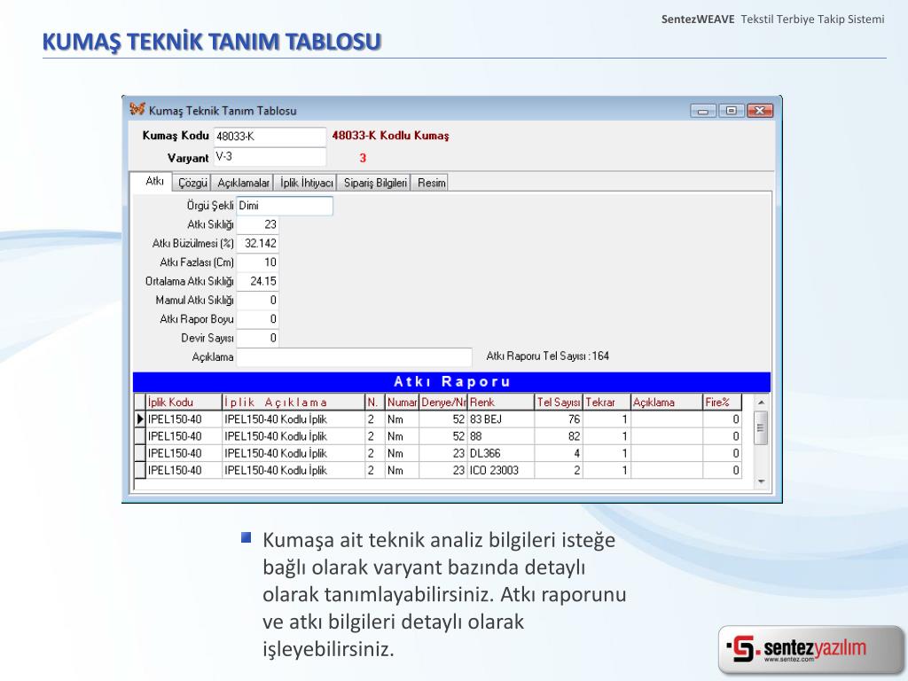Open the Resim tab
Image resolution: width=908 pixels, height=681 pixels.
[432, 183]
